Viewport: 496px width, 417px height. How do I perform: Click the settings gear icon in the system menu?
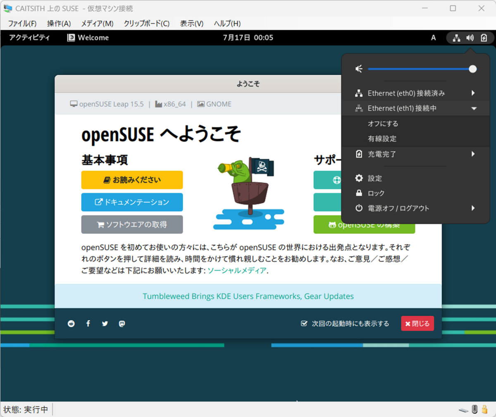(x=359, y=178)
